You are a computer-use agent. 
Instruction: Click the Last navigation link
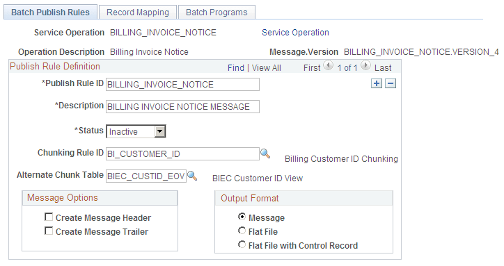[383, 67]
